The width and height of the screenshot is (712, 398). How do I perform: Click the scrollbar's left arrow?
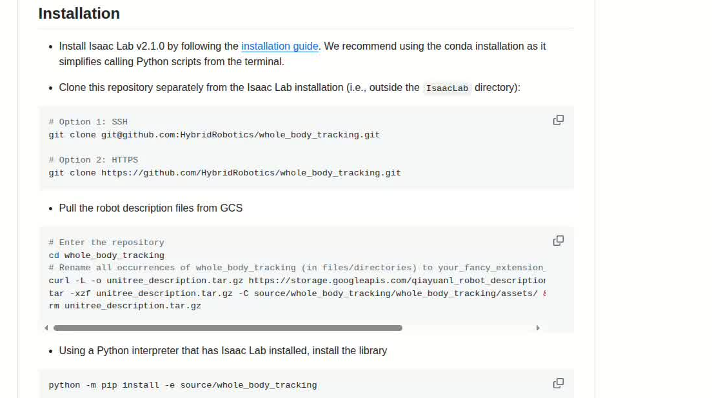tap(46, 328)
